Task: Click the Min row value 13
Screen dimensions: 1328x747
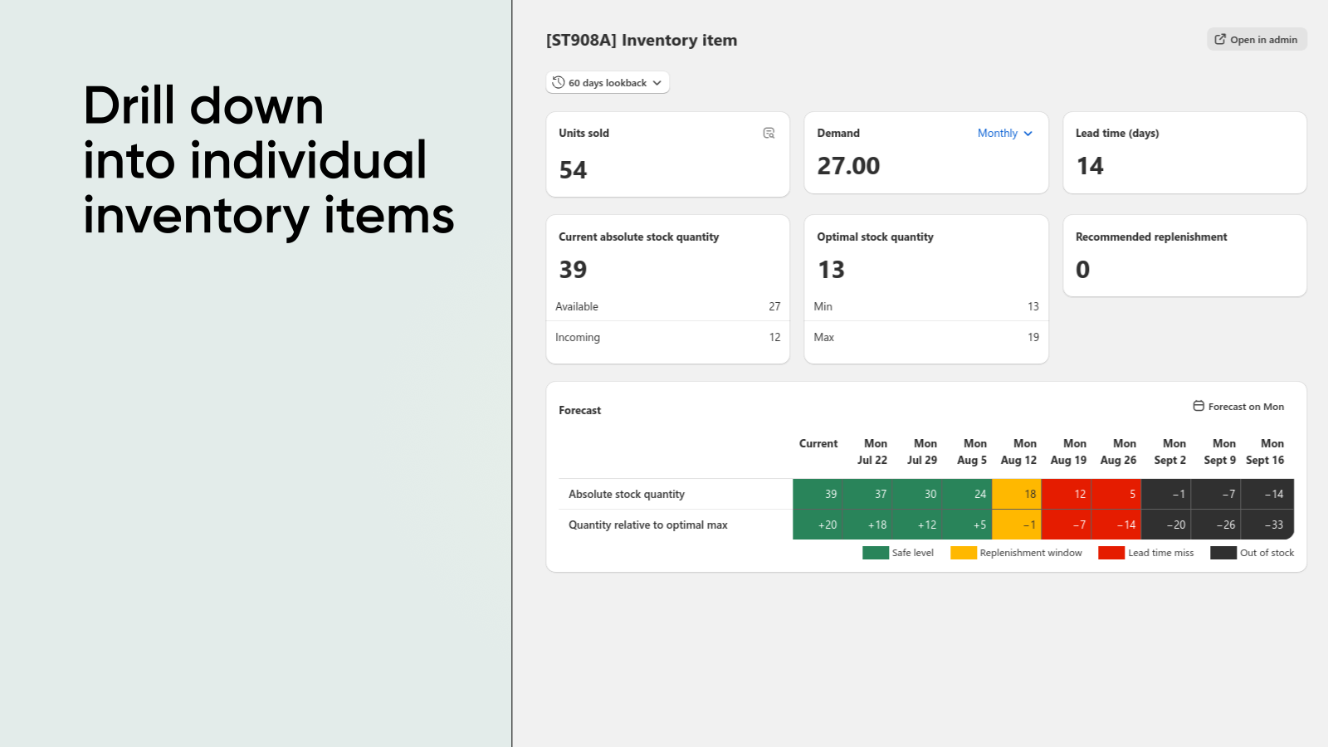Action: click(x=1033, y=306)
